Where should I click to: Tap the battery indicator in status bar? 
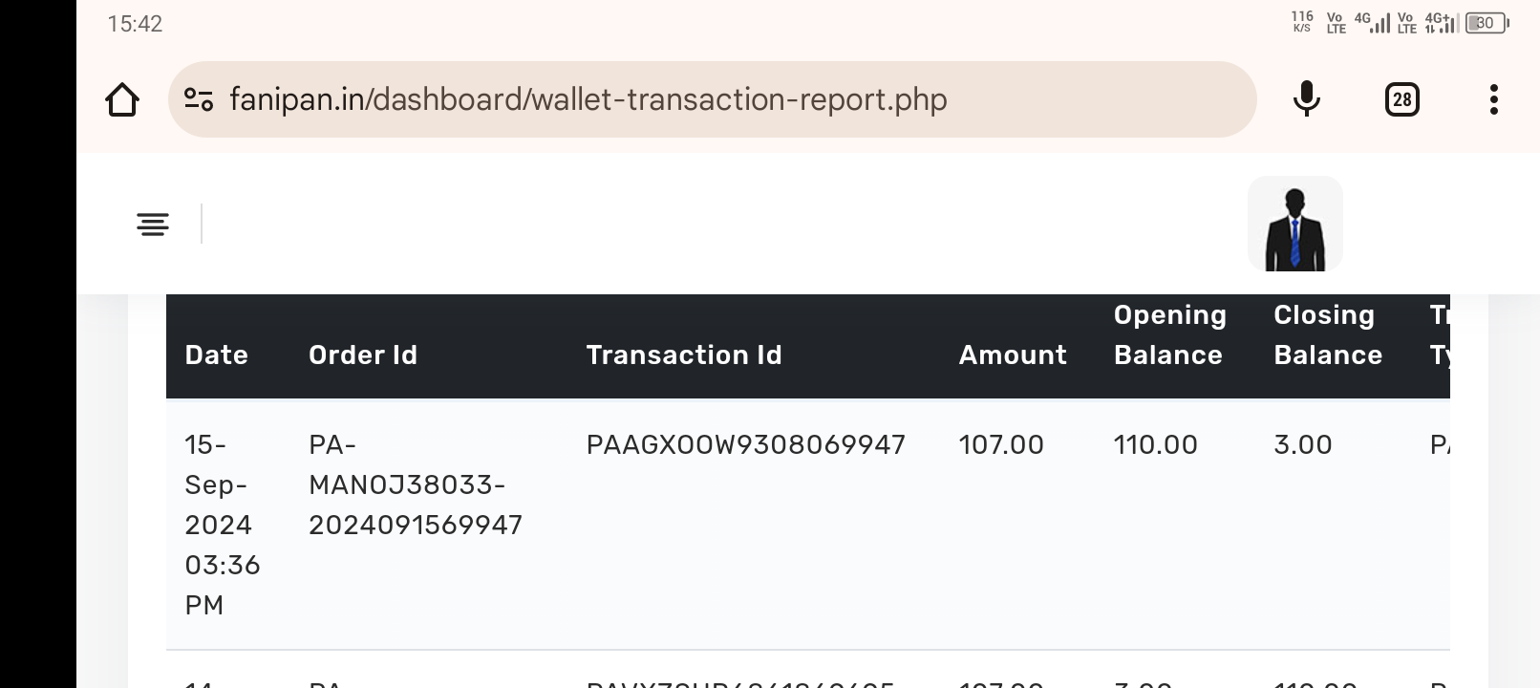(x=1487, y=23)
